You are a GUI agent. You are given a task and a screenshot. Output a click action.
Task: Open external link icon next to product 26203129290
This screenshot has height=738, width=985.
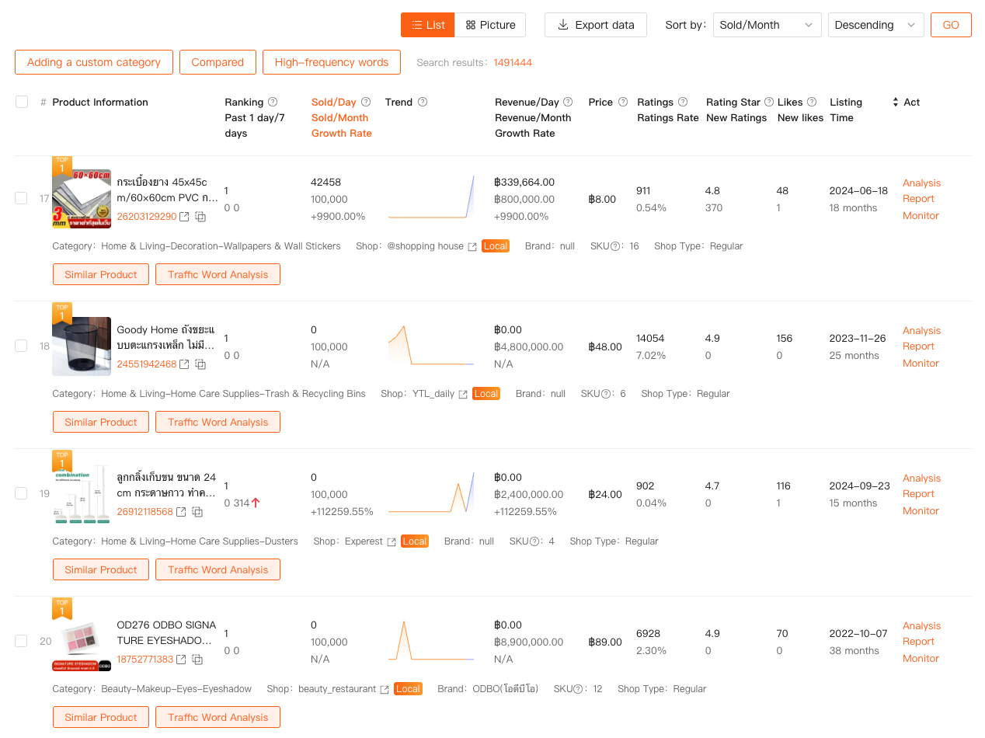[x=184, y=217]
